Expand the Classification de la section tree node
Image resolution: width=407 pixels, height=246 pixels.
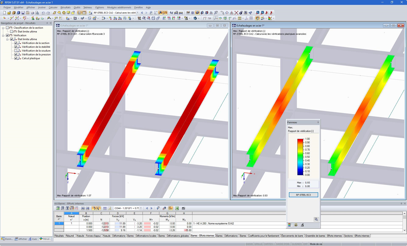[3, 28]
